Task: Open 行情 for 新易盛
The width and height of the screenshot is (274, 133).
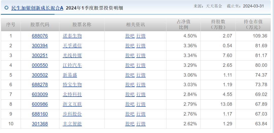Action: [141, 75]
